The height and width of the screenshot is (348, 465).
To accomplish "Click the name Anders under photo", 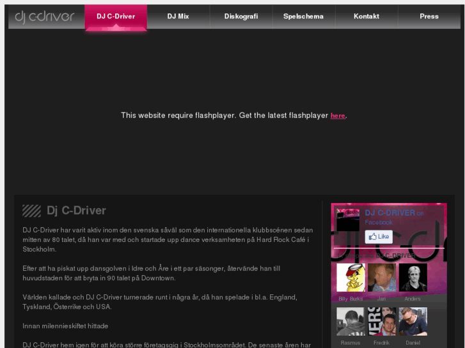I will [x=412, y=299].
